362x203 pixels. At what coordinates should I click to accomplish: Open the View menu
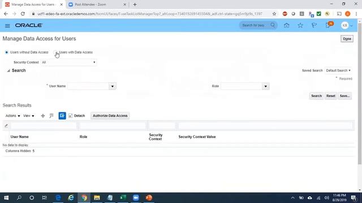point(29,116)
